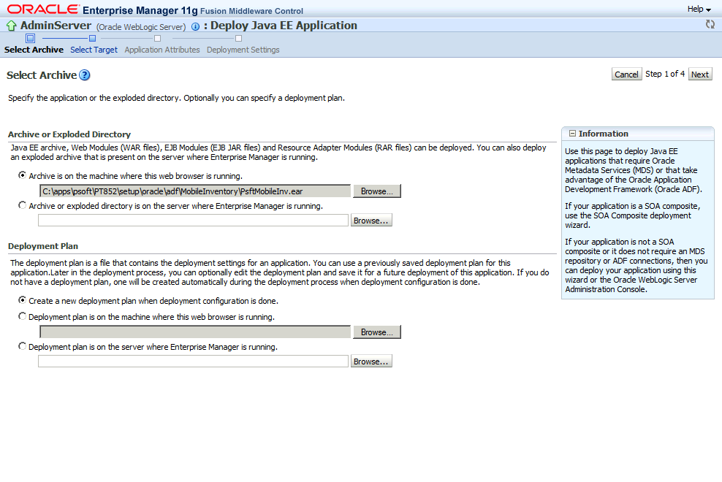This screenshot has width=722, height=482.
Task: Open help icon beside Select Archive heading
Action: tap(85, 75)
